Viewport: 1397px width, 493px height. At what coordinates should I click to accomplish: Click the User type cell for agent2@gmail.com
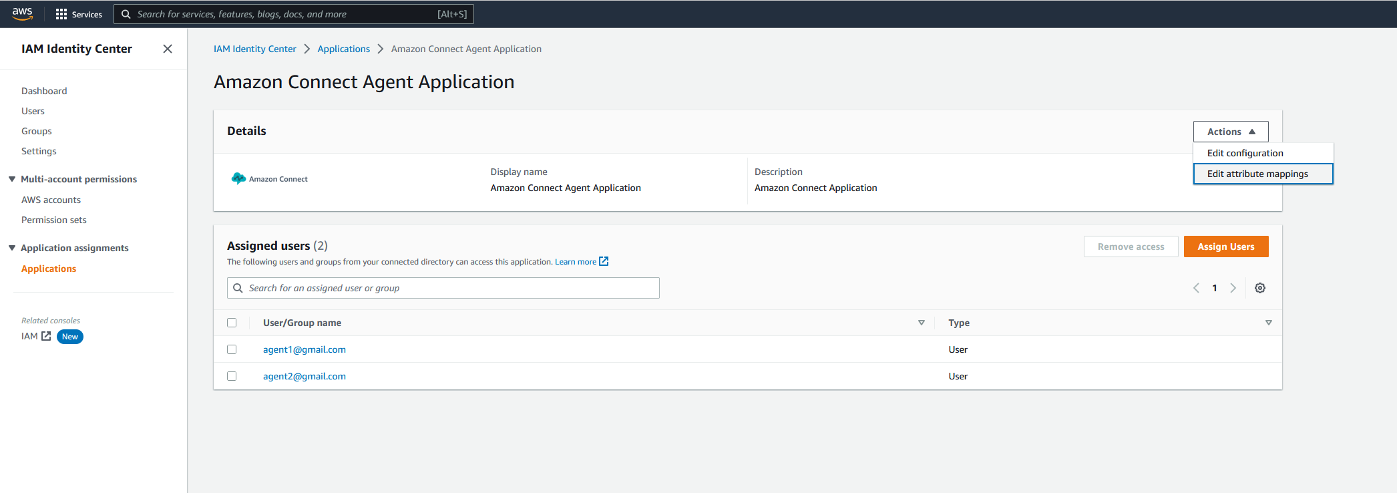coord(958,376)
